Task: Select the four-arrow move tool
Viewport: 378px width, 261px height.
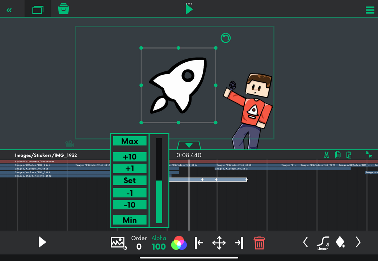Action: (x=219, y=243)
